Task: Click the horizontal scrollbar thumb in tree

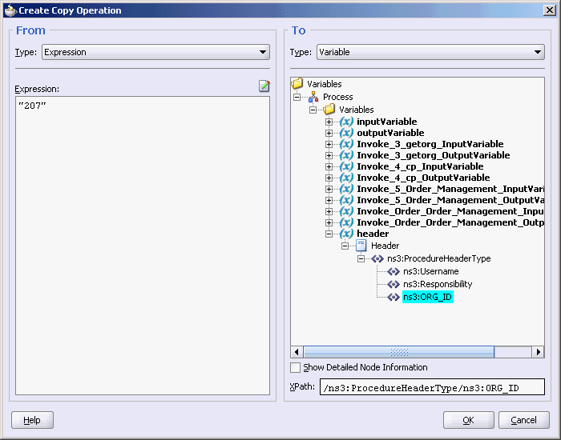Action: [399, 352]
